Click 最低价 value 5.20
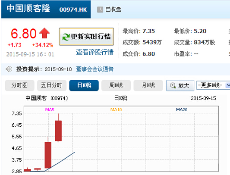 coord(200,31)
